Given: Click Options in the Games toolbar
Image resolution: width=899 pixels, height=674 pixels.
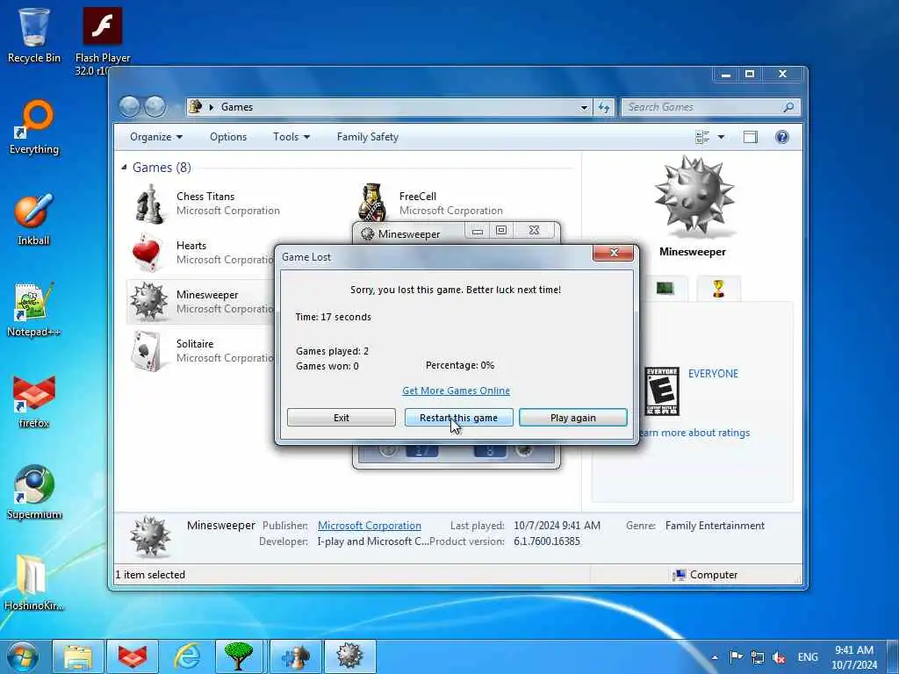Looking at the screenshot, I should [x=228, y=137].
